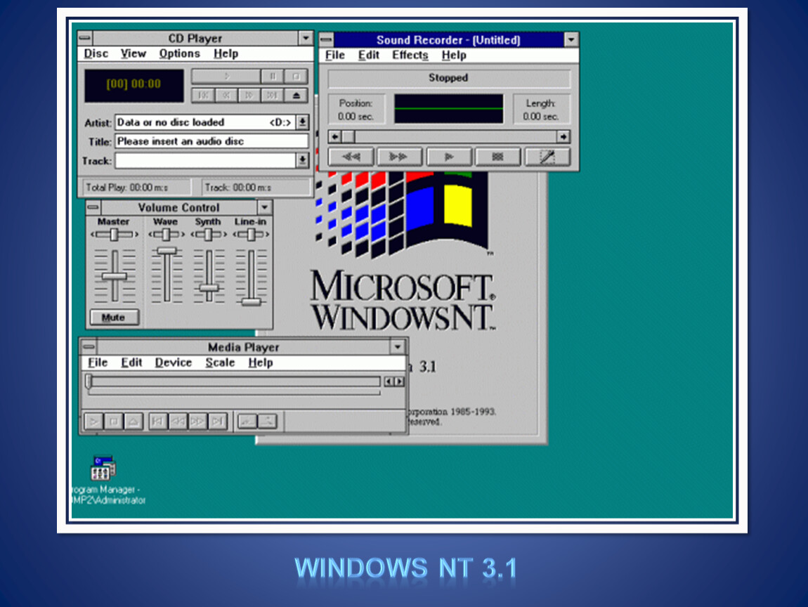Click the Sound Recorder waveform display
Viewport: 808px width, 607px height.
click(449, 109)
